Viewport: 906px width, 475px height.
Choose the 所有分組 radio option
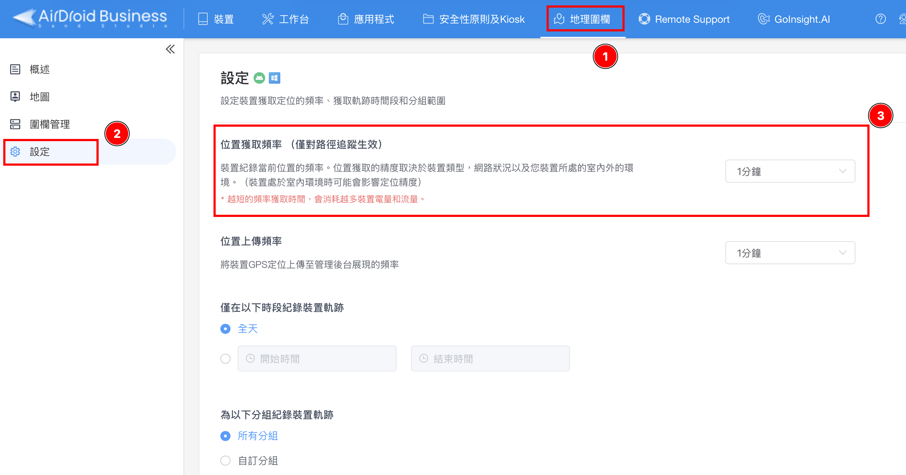[225, 436]
